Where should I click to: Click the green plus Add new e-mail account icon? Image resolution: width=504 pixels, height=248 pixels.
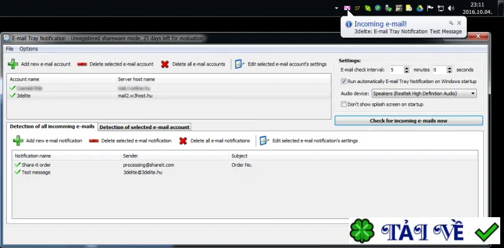(x=13, y=64)
